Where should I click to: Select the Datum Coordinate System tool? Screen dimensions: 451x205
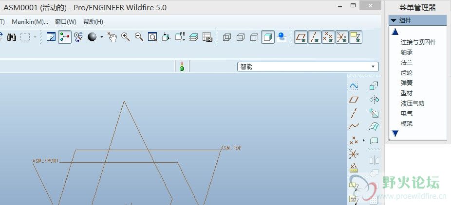tap(354, 154)
